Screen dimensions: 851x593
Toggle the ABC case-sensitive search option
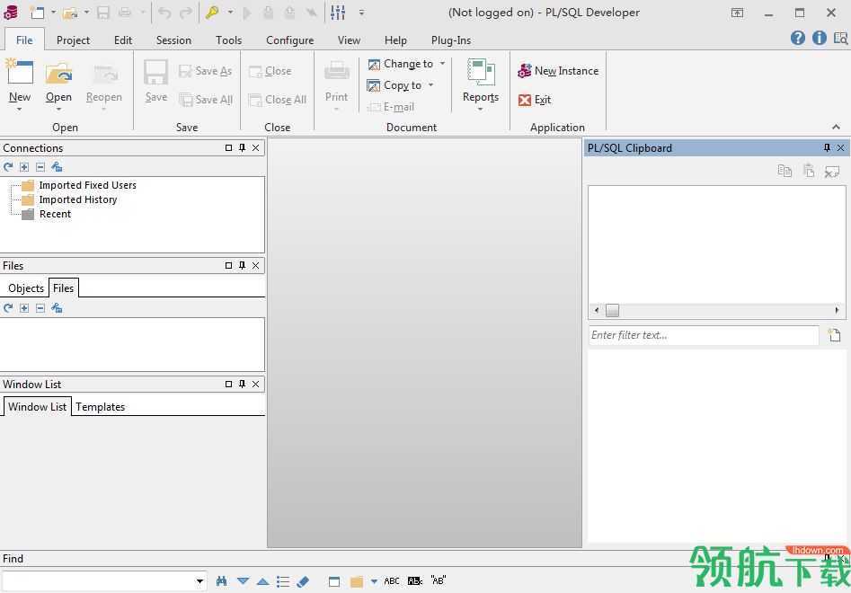point(392,581)
